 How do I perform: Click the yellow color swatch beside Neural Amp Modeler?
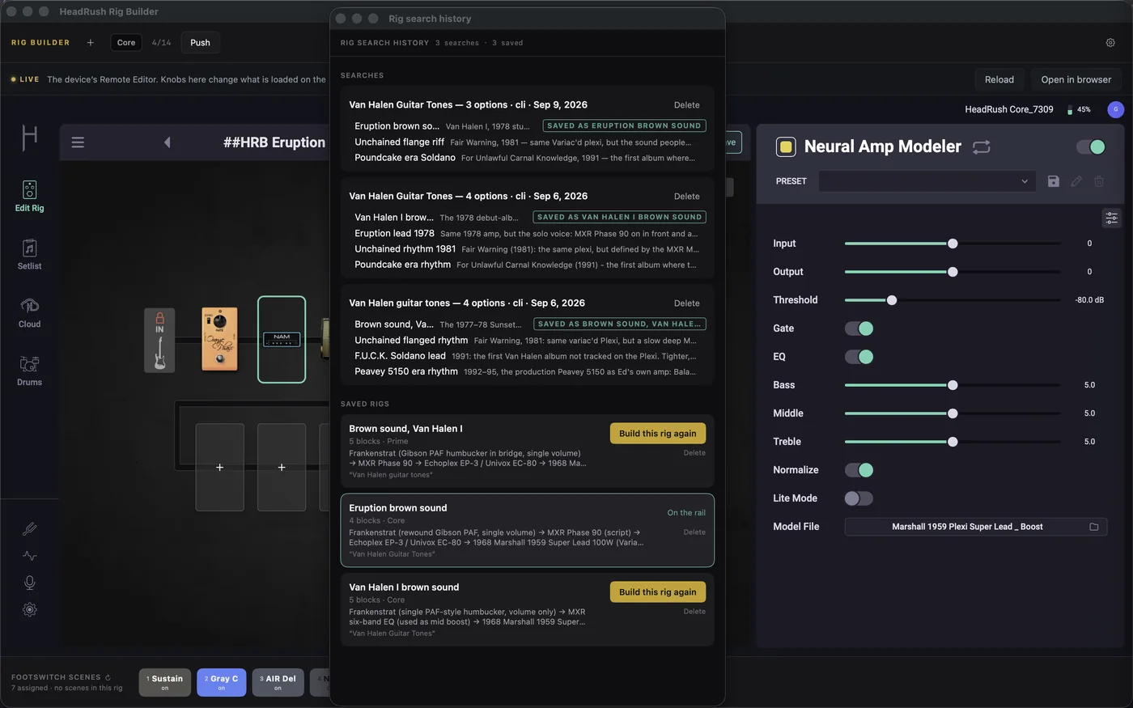click(786, 146)
